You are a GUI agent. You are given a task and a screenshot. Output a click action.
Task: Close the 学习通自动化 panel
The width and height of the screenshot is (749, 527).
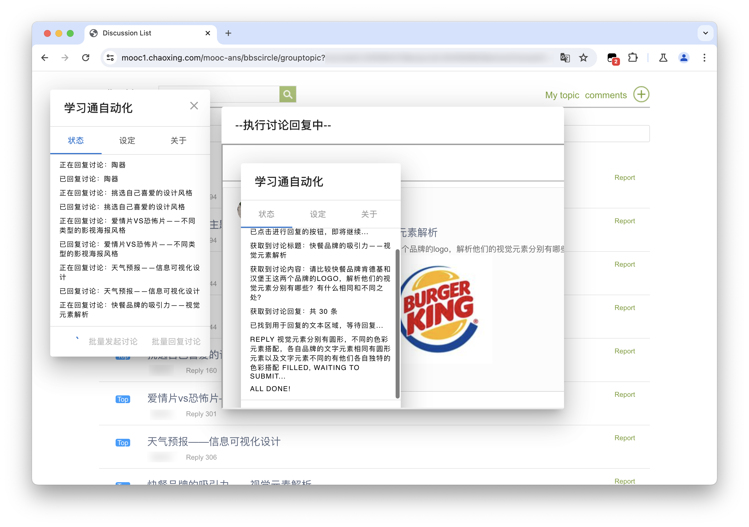194,106
